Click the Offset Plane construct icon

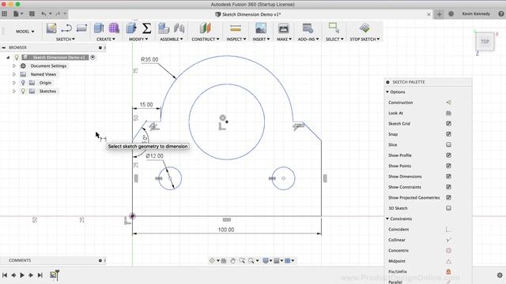pos(205,28)
